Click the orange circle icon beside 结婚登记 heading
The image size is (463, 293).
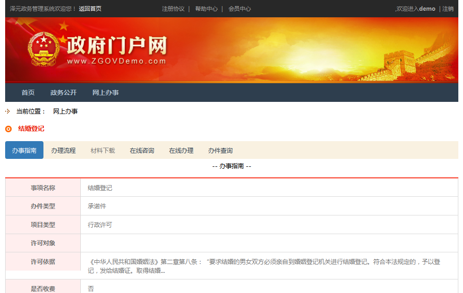8,129
